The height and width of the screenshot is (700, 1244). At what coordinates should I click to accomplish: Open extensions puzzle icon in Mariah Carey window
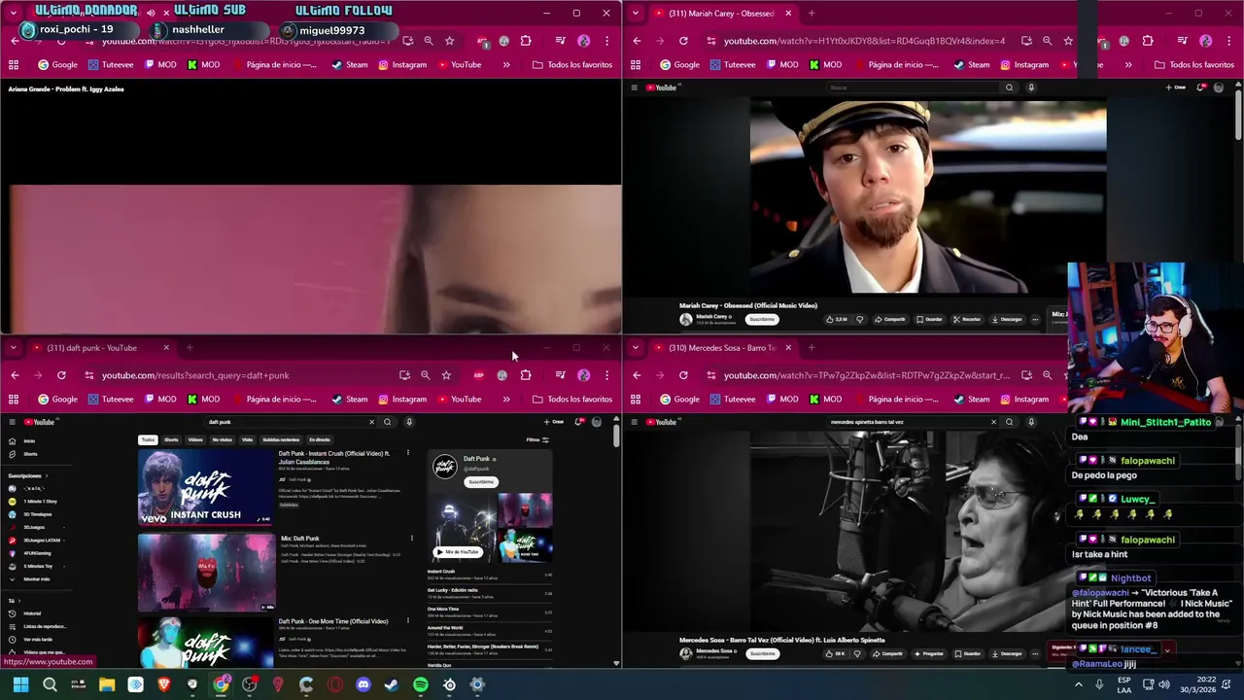[1148, 41]
